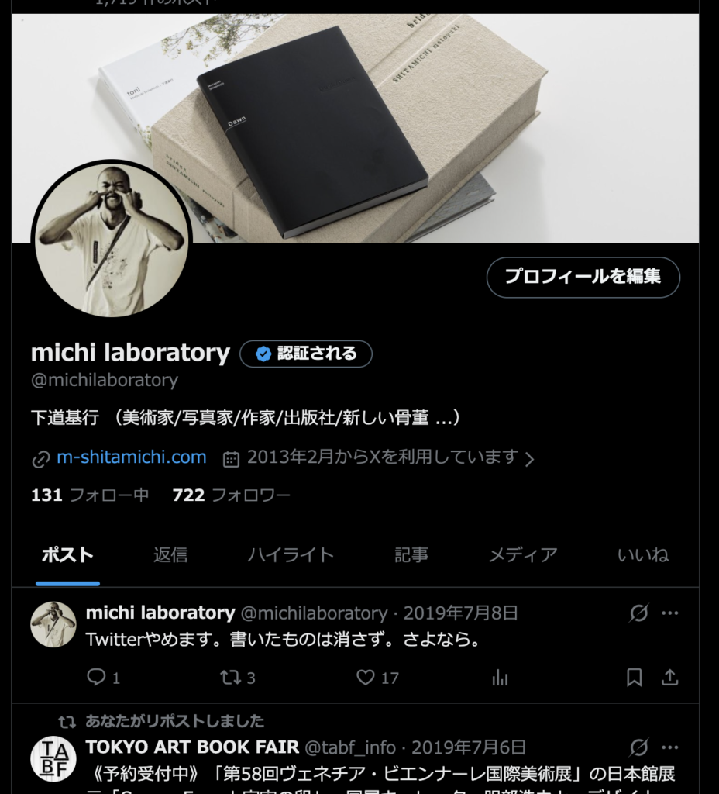Expand join date details via chevron arrow
This screenshot has width=719, height=794.
[x=529, y=459]
